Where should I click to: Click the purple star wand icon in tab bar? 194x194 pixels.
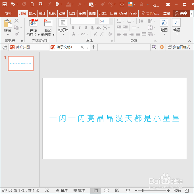pos(154,47)
